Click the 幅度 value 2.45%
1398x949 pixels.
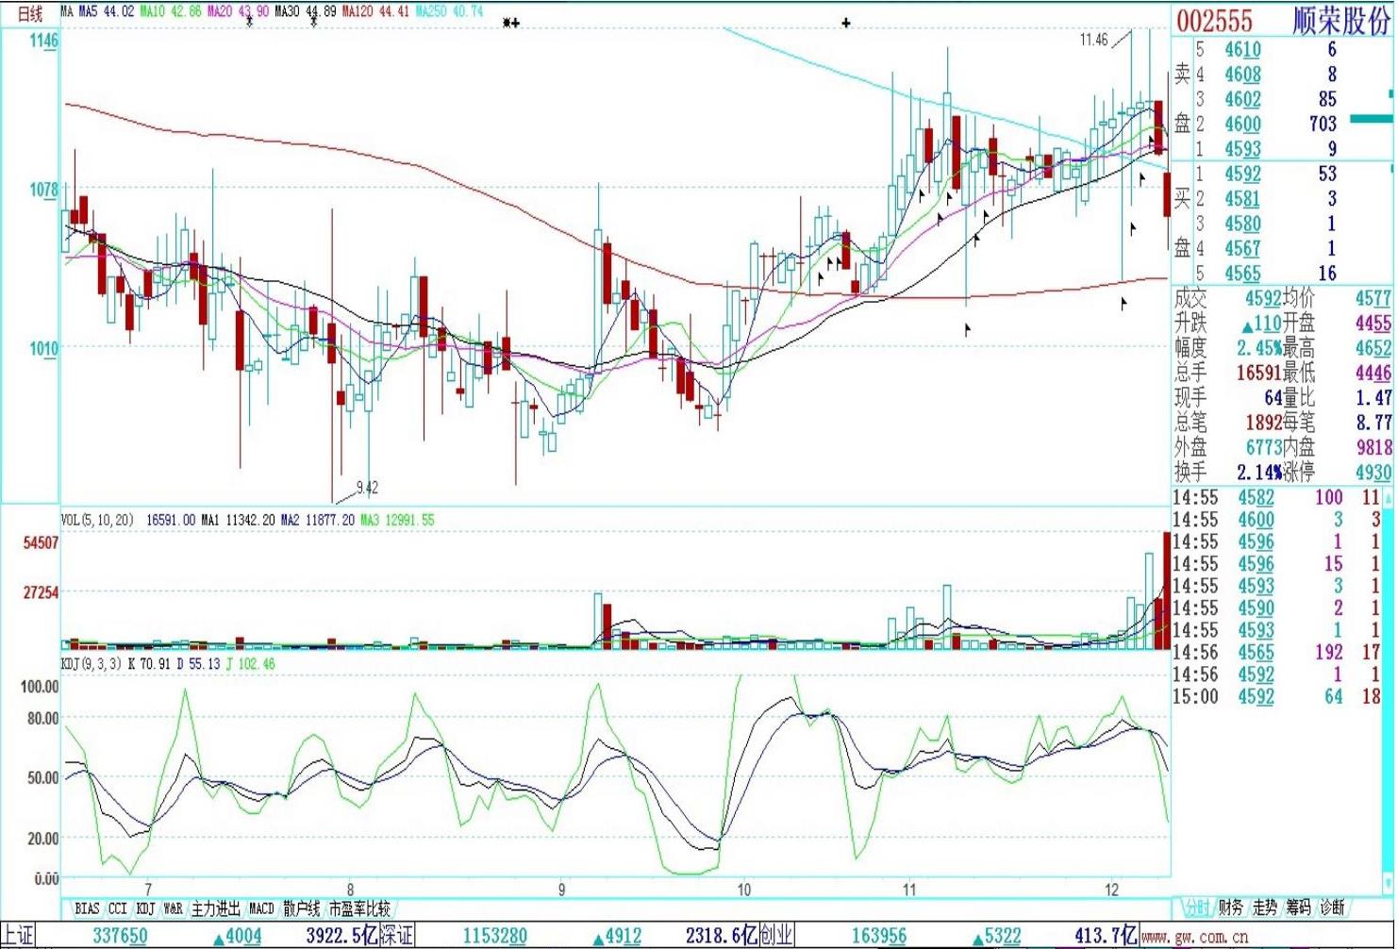pos(1259,348)
